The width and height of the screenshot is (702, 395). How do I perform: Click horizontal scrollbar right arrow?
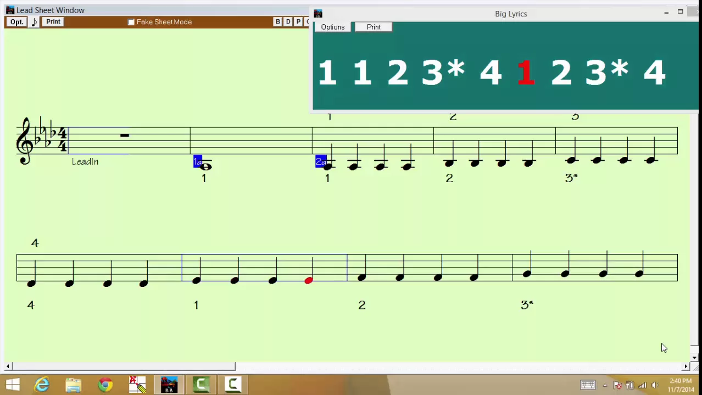point(686,366)
